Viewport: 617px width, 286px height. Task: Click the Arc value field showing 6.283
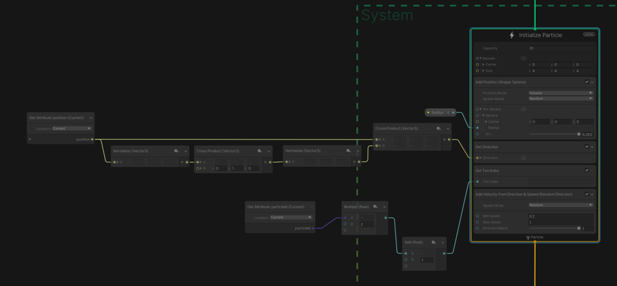point(588,134)
